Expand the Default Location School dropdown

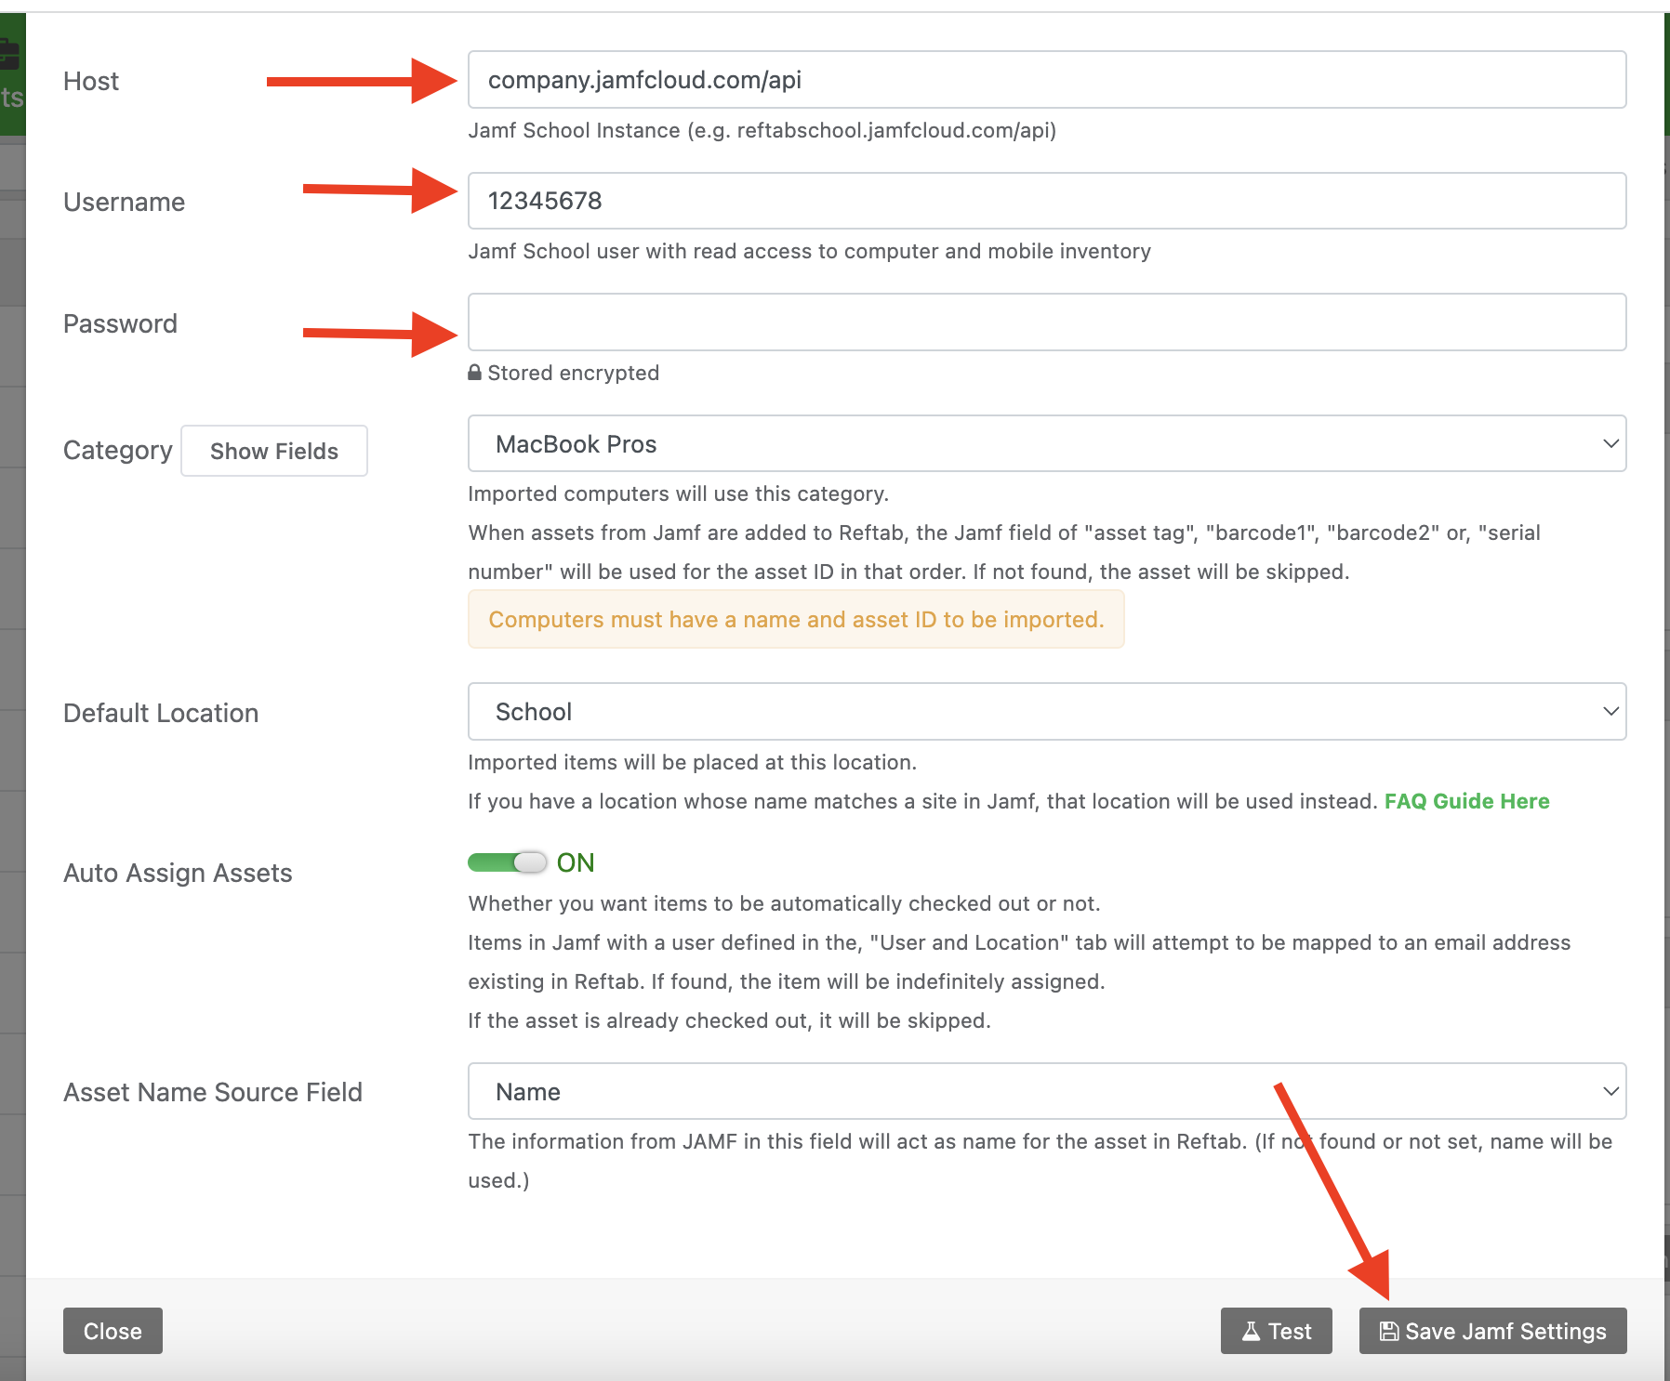1047,712
